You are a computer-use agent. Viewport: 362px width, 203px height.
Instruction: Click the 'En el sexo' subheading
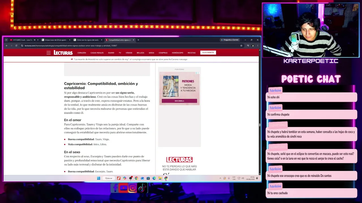click(x=72, y=152)
